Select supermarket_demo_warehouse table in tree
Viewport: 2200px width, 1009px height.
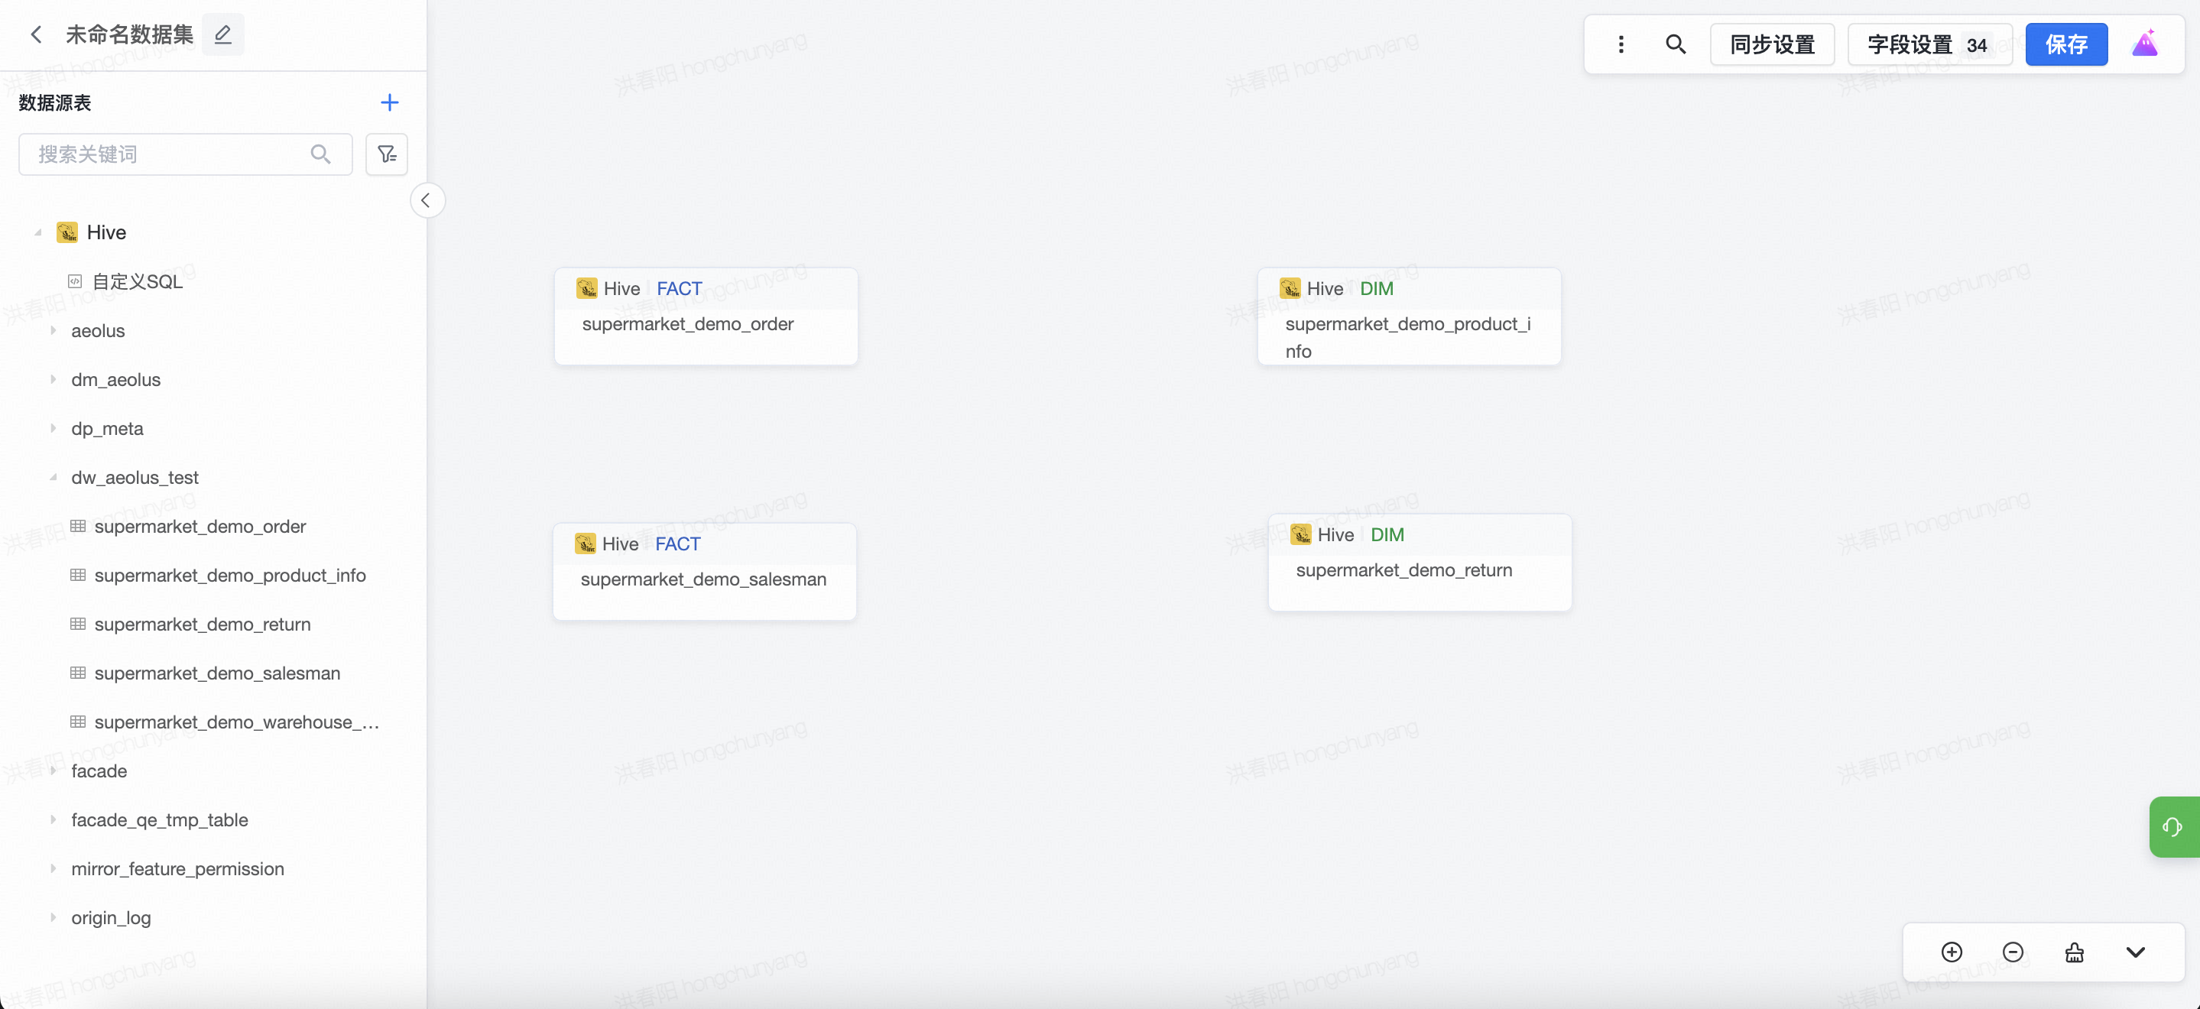(235, 722)
